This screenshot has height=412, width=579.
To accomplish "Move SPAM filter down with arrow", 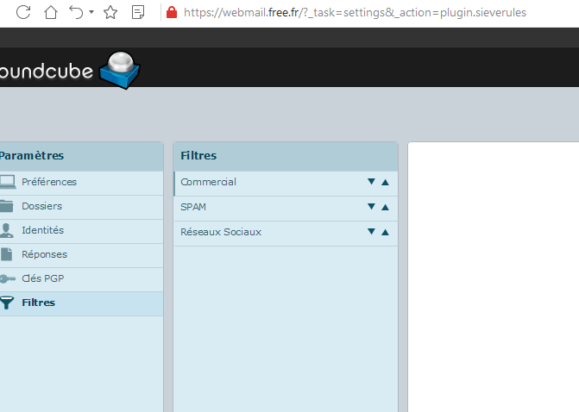I will pyautogui.click(x=371, y=207).
